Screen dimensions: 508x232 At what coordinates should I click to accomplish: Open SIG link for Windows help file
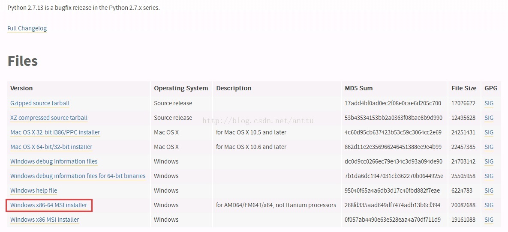click(x=489, y=190)
